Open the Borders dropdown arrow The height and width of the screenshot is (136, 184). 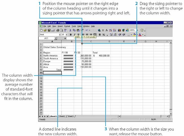(131, 35)
